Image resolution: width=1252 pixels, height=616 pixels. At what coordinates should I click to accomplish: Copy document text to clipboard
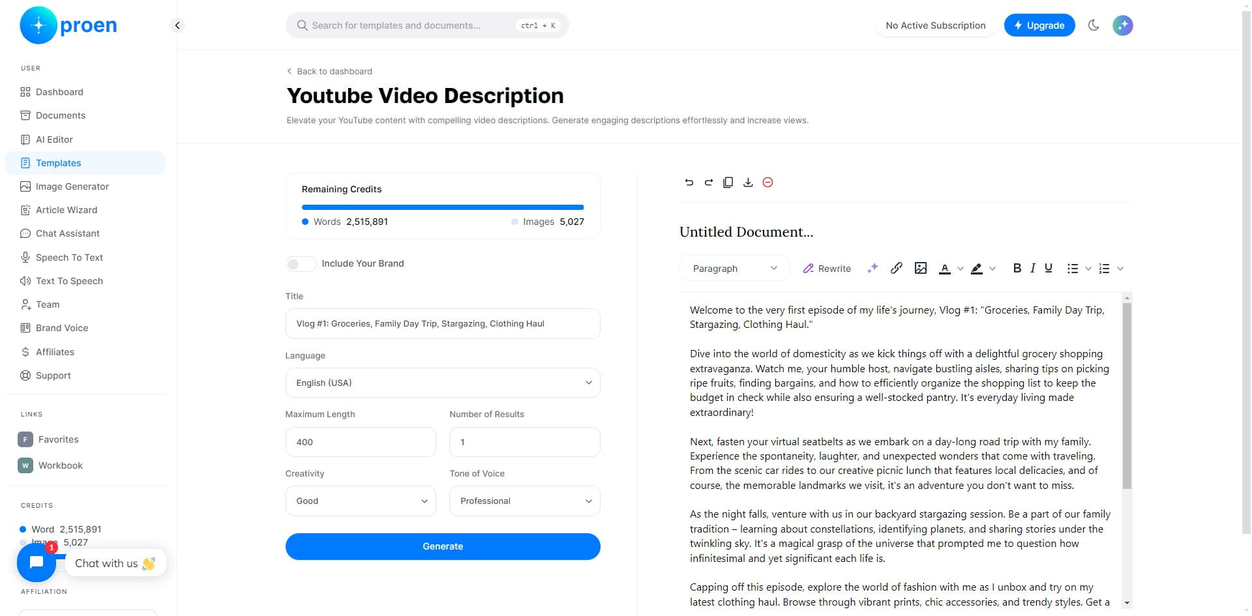pyautogui.click(x=728, y=183)
